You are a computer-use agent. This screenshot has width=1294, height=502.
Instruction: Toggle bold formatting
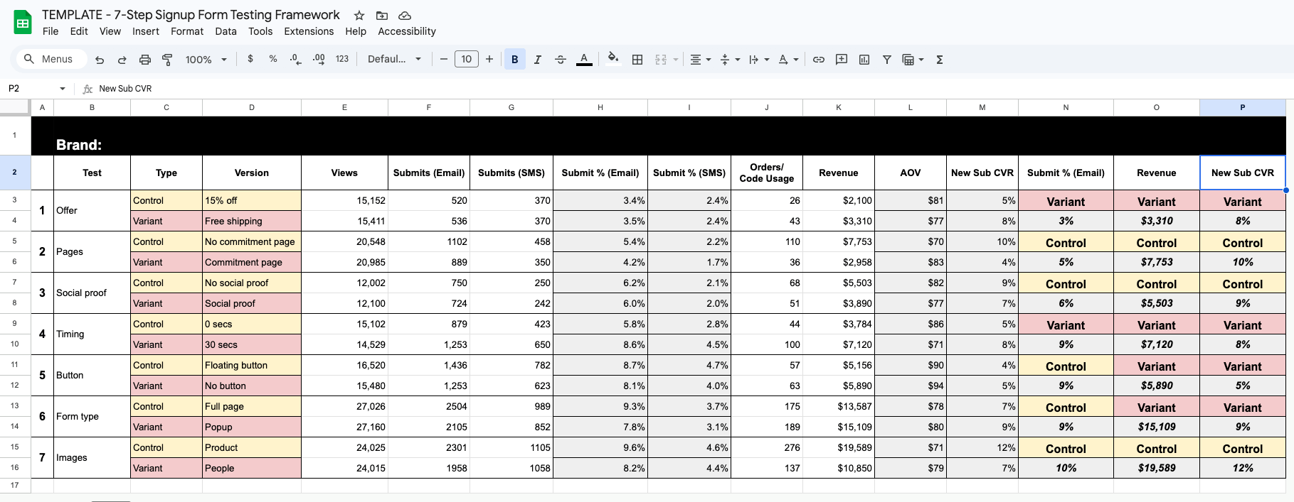click(x=514, y=60)
